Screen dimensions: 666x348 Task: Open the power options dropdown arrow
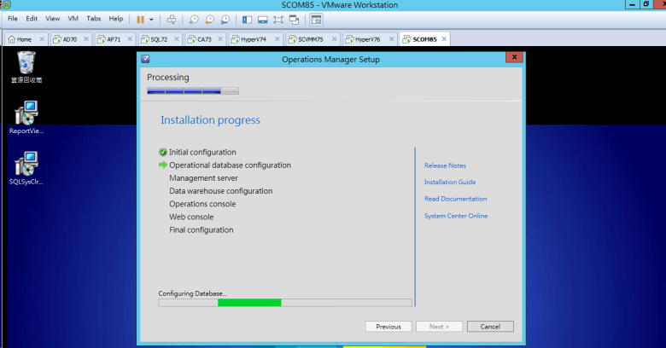152,19
